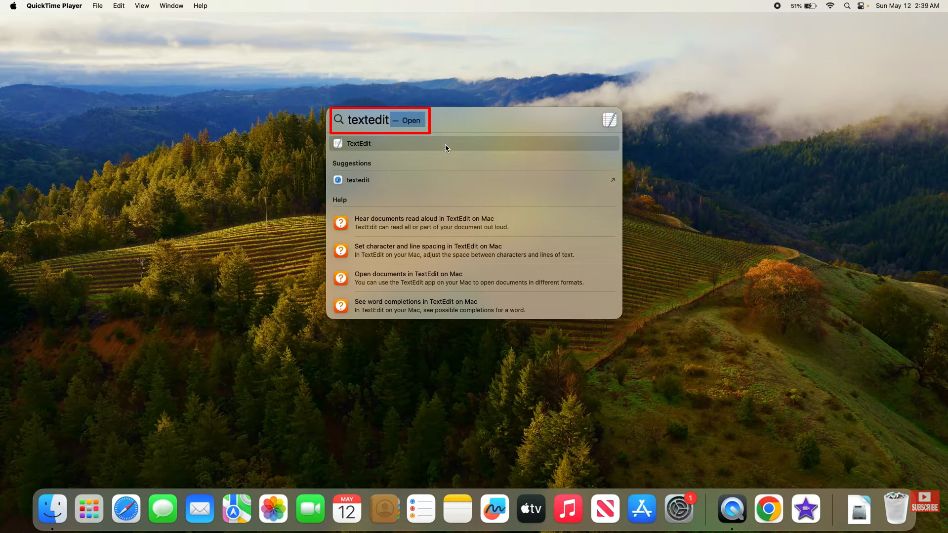The height and width of the screenshot is (533, 948).
Task: Show battery status in menu bar
Action: click(x=804, y=6)
